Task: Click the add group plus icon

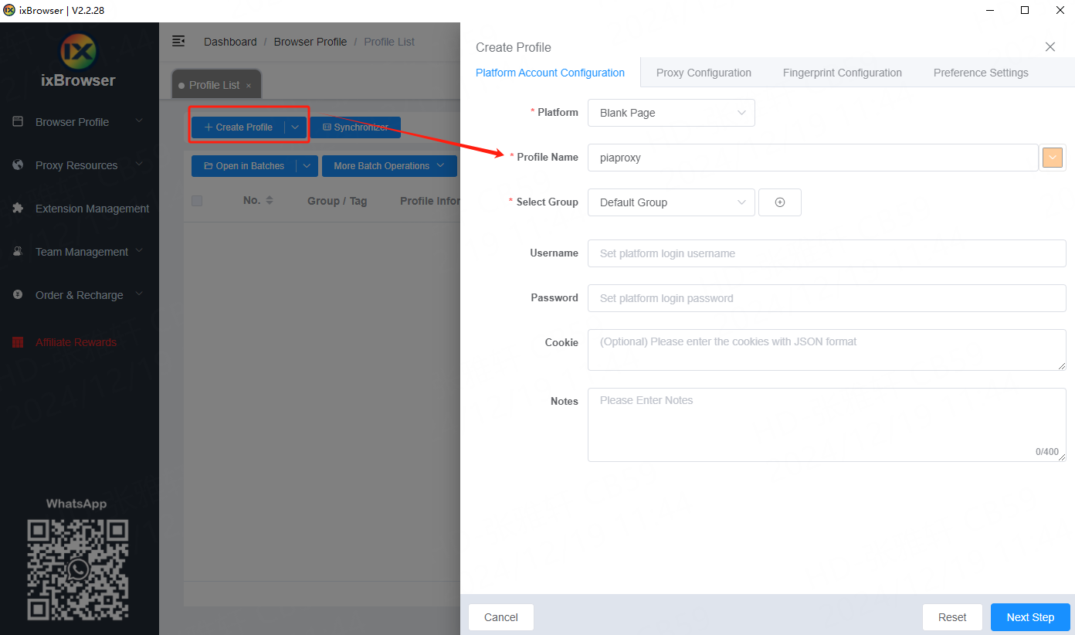Action: pyautogui.click(x=779, y=202)
